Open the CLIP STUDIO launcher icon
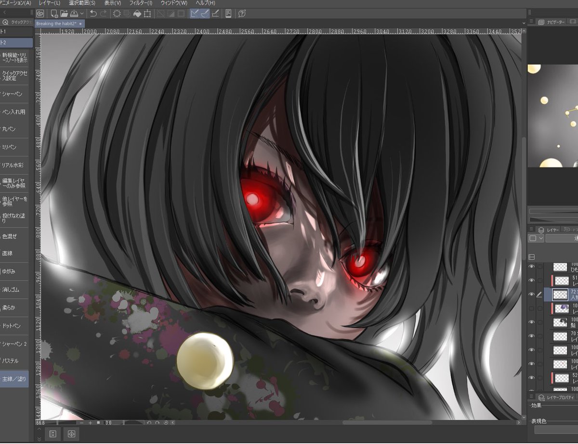 (40, 13)
